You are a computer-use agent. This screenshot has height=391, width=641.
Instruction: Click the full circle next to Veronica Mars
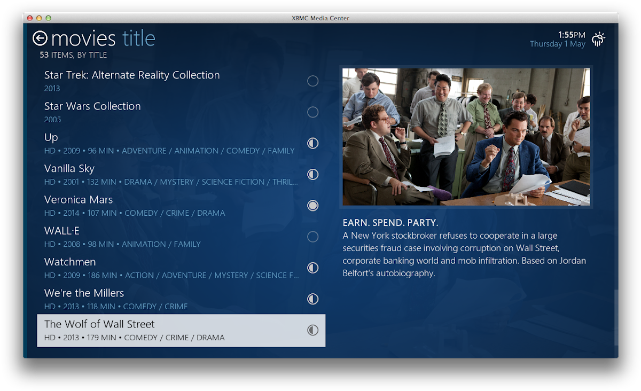(313, 205)
